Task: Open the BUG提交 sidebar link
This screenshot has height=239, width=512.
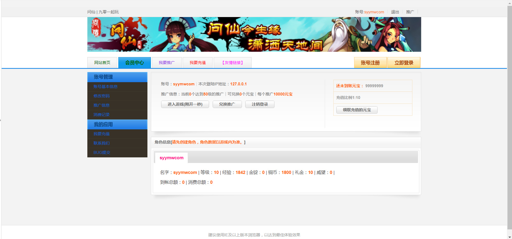Action: point(102,153)
